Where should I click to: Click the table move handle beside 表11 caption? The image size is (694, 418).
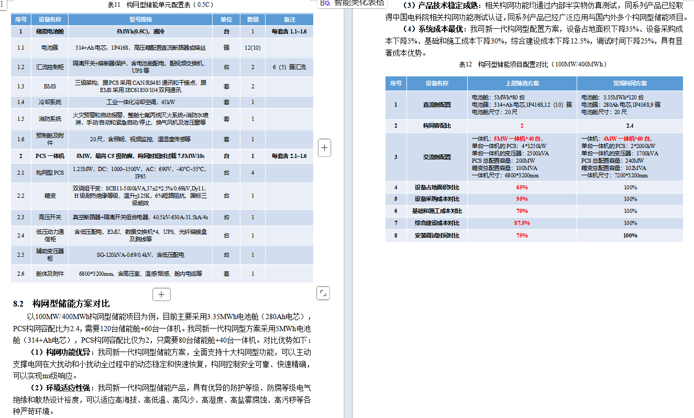(x=2, y=3)
